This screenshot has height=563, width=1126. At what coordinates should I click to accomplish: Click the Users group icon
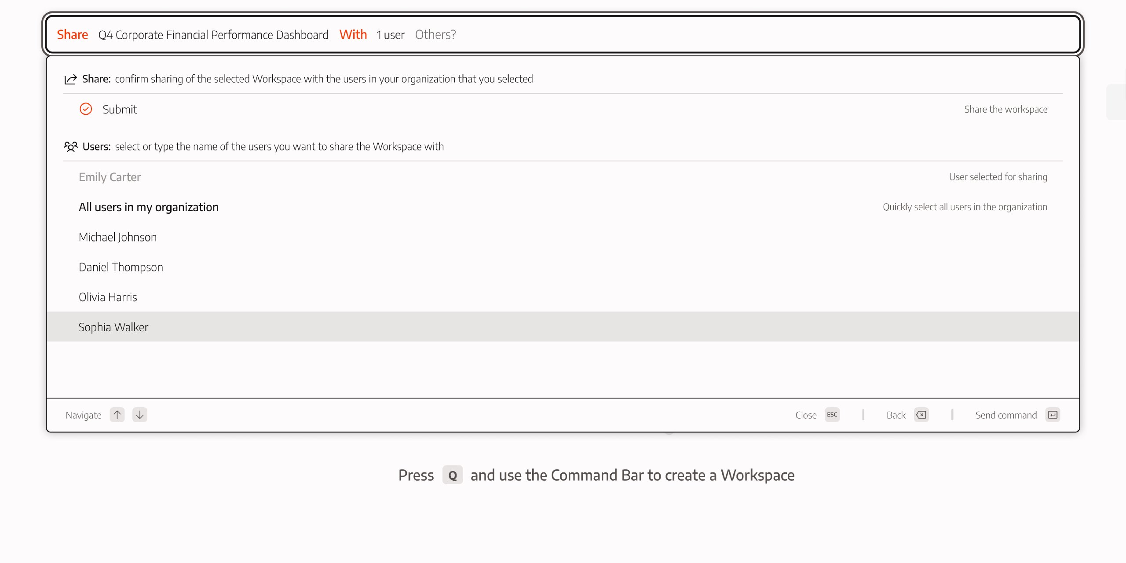(71, 146)
